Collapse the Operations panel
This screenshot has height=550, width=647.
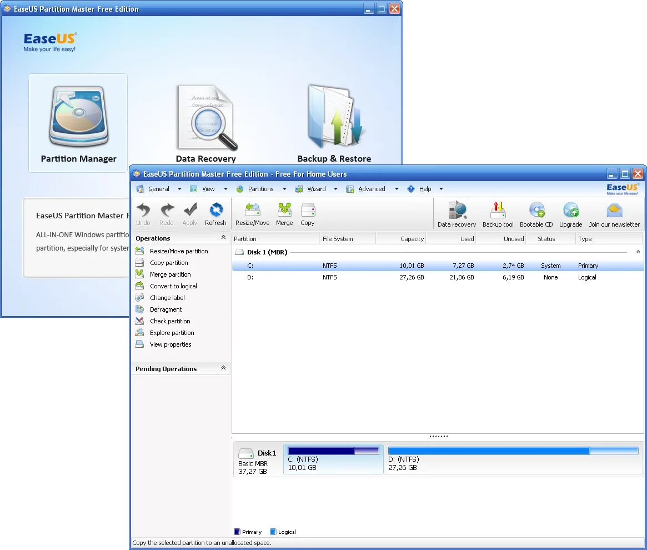click(223, 237)
